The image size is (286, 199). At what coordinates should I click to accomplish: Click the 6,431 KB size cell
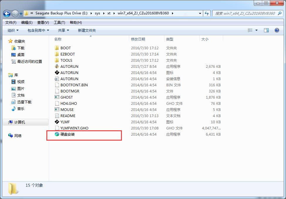[x=213, y=134]
